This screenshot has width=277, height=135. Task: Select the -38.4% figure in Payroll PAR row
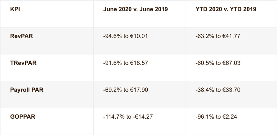point(204,90)
